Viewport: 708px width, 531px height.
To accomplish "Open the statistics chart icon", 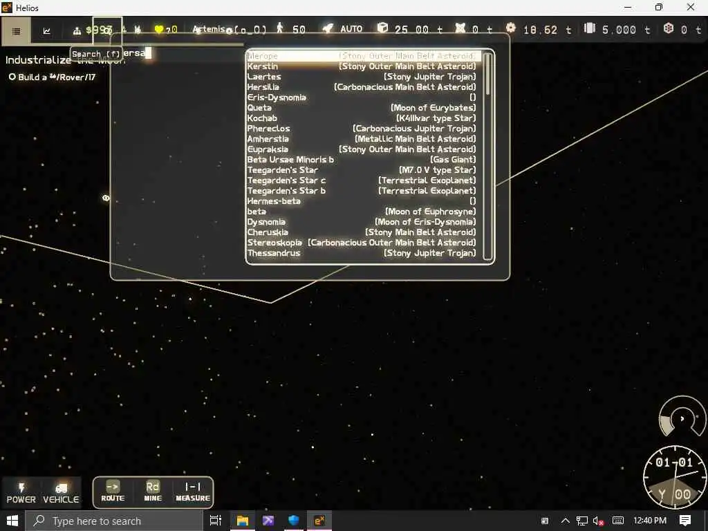I will pos(46,31).
